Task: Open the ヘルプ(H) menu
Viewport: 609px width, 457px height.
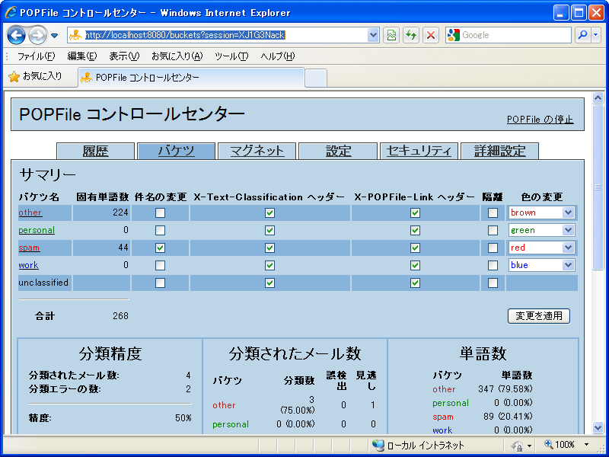Action: tap(278, 56)
